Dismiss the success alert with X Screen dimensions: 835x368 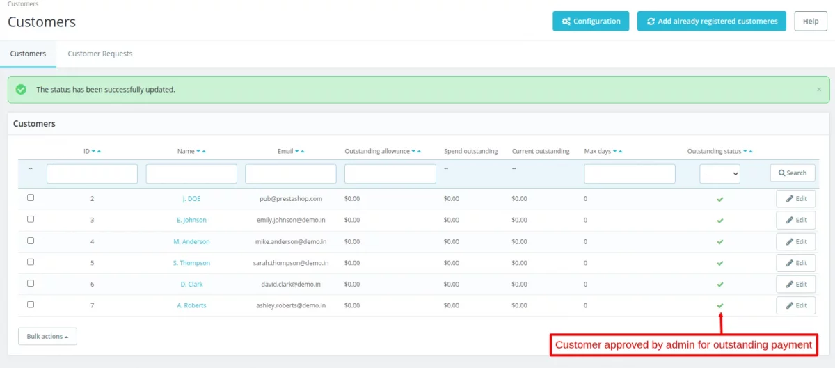(x=818, y=90)
